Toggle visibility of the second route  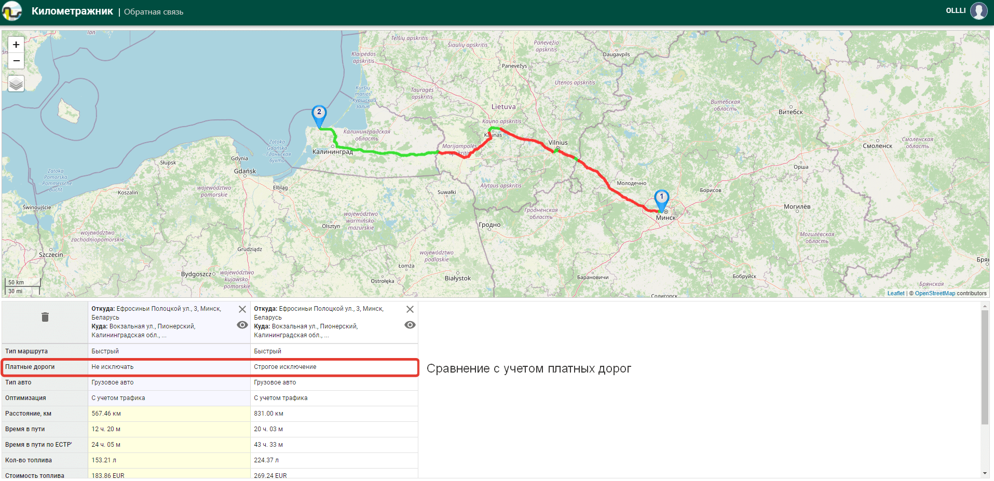pos(410,325)
